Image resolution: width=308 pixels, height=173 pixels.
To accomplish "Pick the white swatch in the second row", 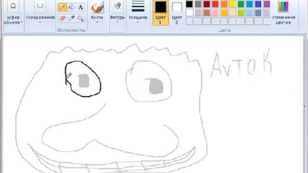I will pos(189,13).
